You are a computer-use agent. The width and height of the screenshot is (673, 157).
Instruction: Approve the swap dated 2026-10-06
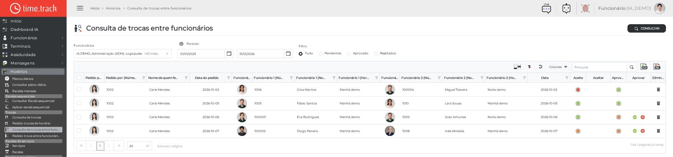click(x=635, y=117)
